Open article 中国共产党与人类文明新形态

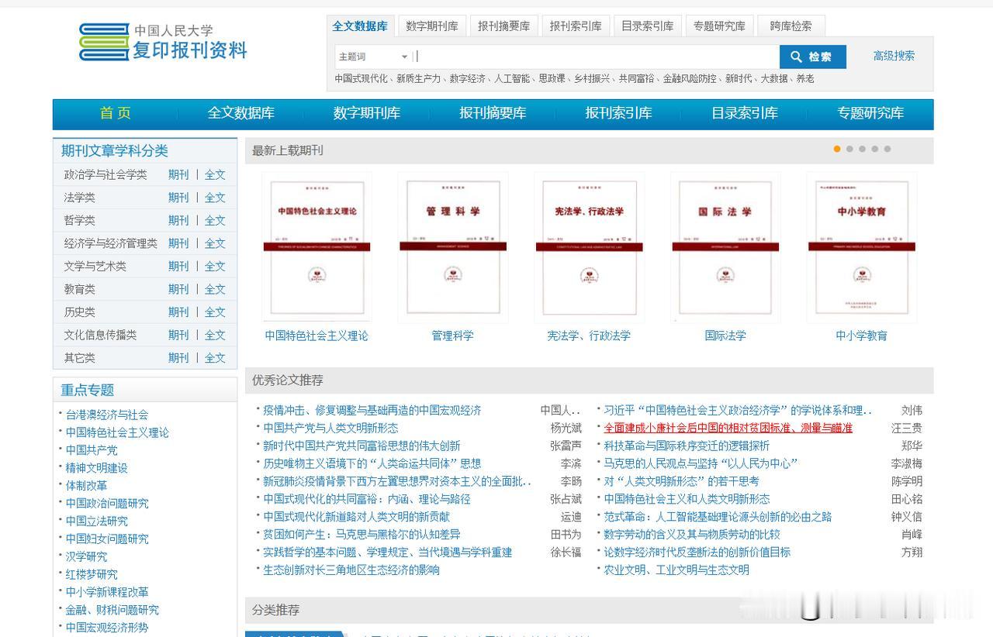coord(330,428)
